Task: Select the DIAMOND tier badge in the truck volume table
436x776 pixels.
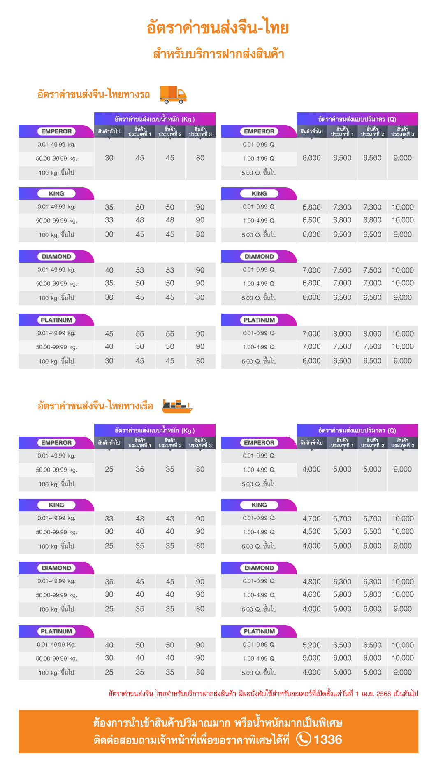Action: click(259, 257)
